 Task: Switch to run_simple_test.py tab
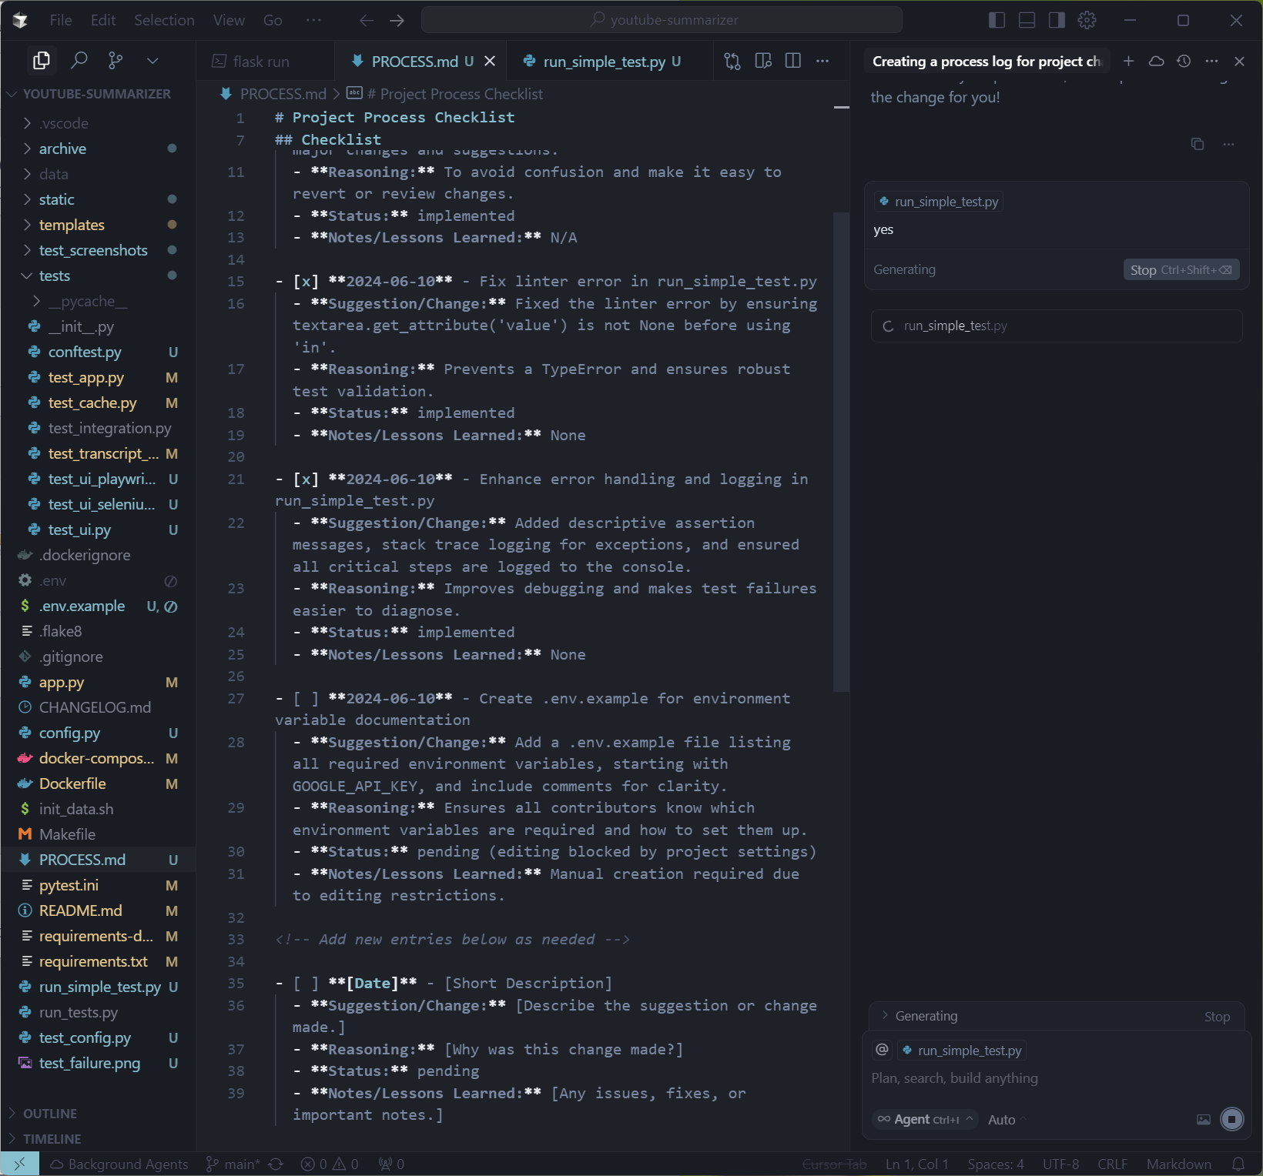tap(604, 62)
